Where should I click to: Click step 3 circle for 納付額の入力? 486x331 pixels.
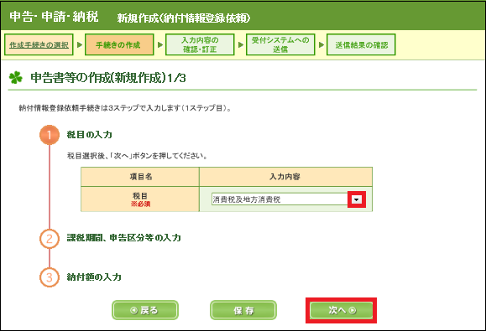50,277
